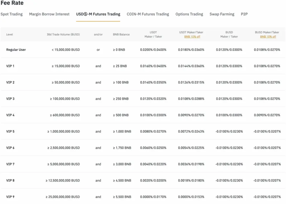Switch to the Spot Trading tab
The height and width of the screenshot is (204, 286).
pyautogui.click(x=11, y=14)
